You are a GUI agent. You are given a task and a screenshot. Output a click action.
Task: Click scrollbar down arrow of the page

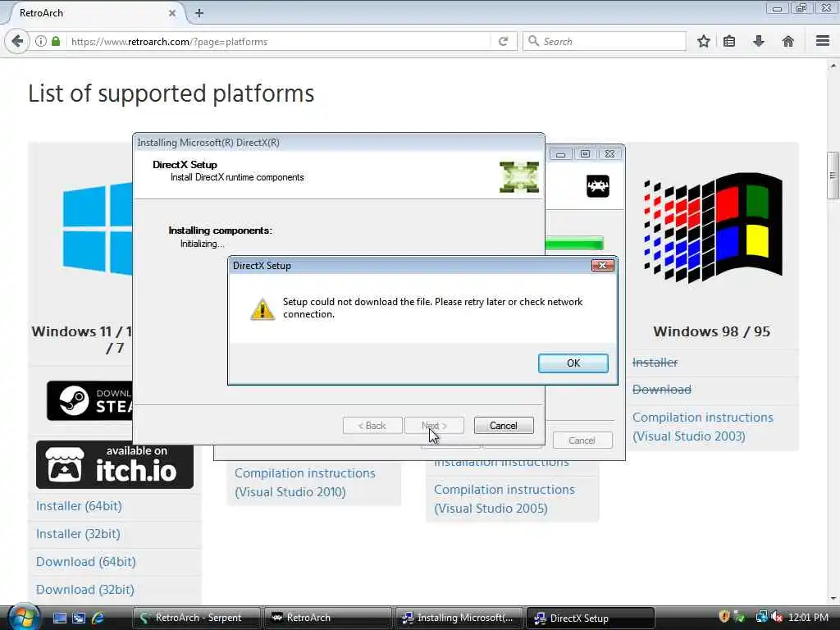coord(833,598)
